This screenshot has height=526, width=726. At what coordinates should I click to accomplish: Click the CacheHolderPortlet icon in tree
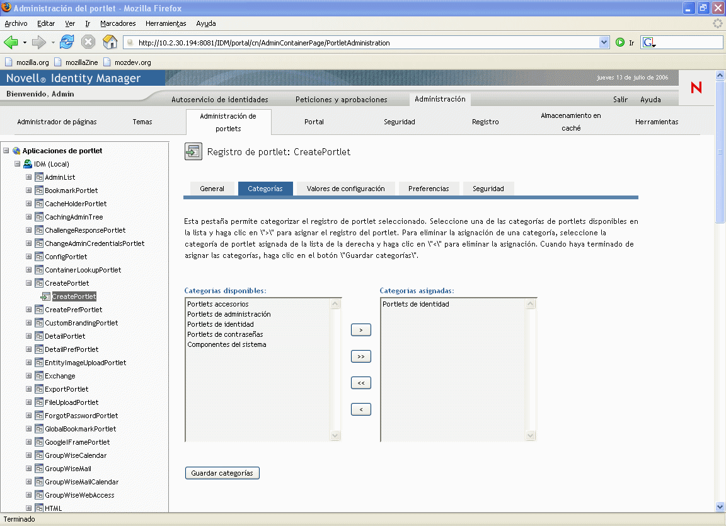click(39, 204)
